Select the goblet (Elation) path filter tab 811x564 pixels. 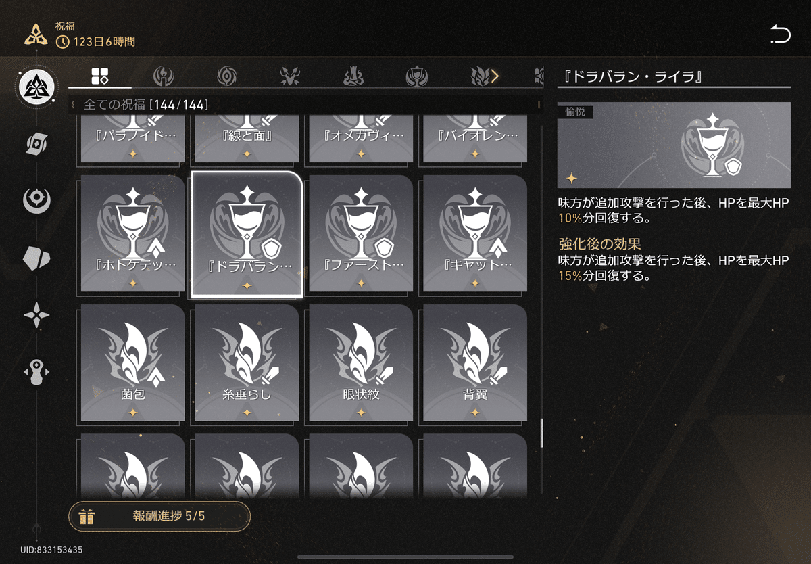pyautogui.click(x=417, y=76)
